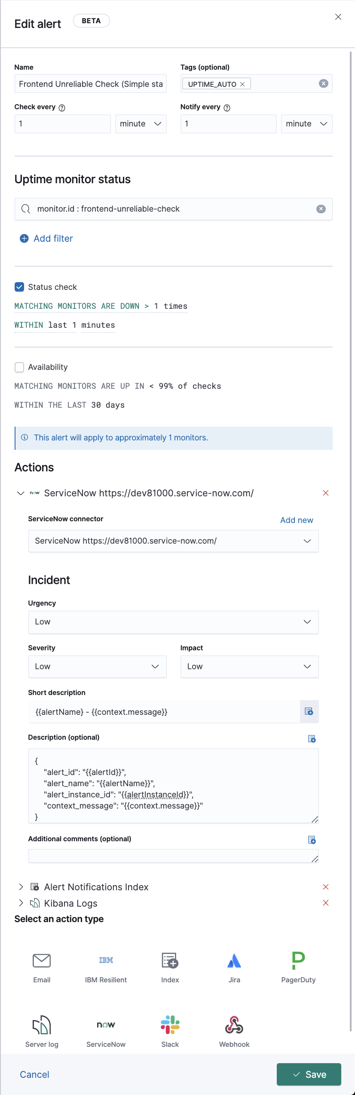Remove the UPTIME_AUTO tag
355x1095 pixels.
coord(242,83)
